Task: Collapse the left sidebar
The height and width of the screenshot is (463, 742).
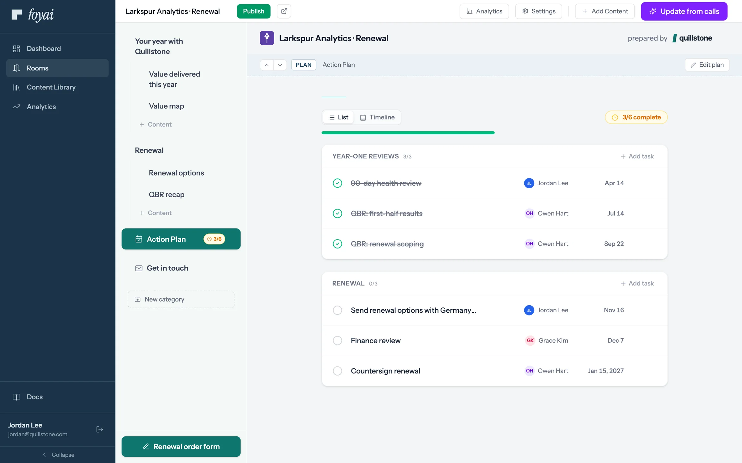Action: click(58, 455)
